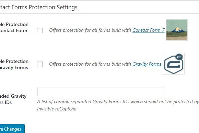Click Save Changes button
Image resolution: width=199 pixels, height=133 pixels.
click(x=12, y=129)
